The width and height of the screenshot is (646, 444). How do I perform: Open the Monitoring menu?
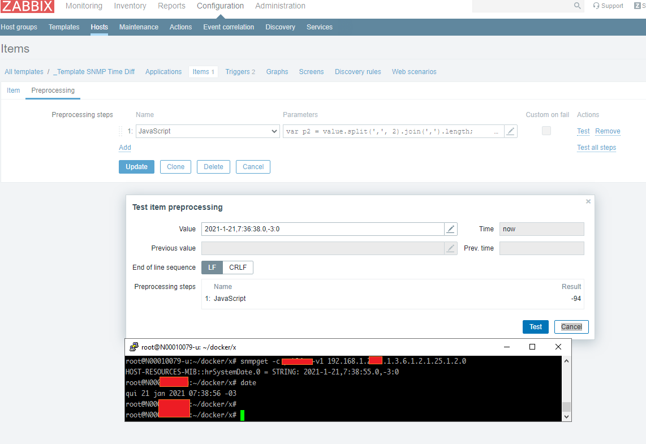click(x=84, y=6)
